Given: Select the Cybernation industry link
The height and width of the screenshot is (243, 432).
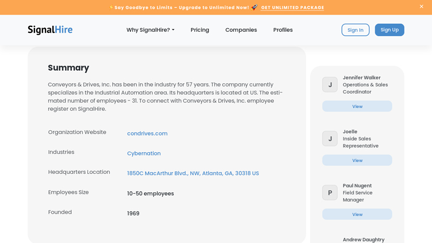Looking at the screenshot, I should point(144,153).
